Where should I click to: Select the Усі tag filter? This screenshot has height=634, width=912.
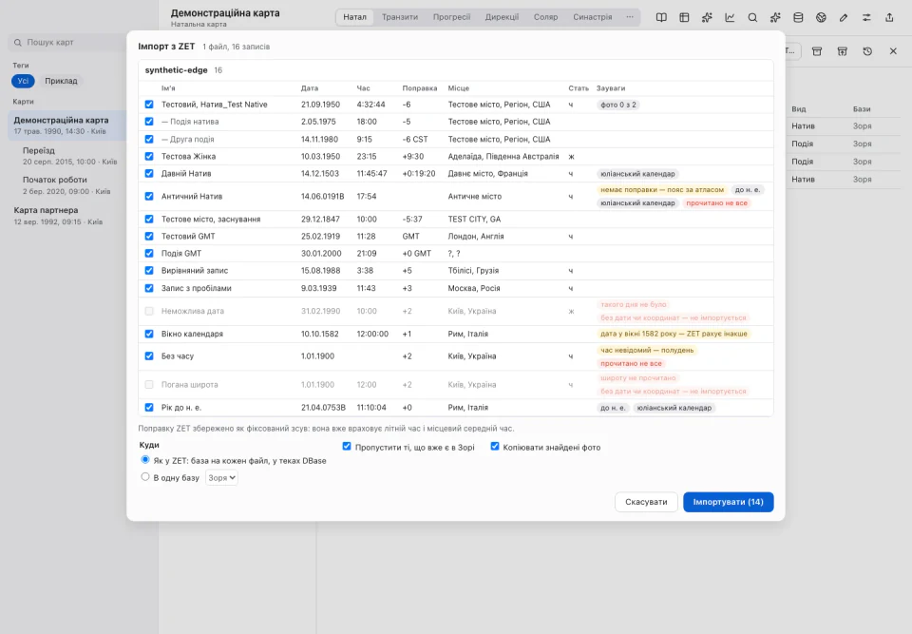click(23, 81)
